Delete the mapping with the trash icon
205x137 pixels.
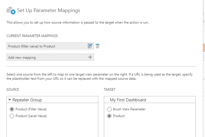point(97,46)
